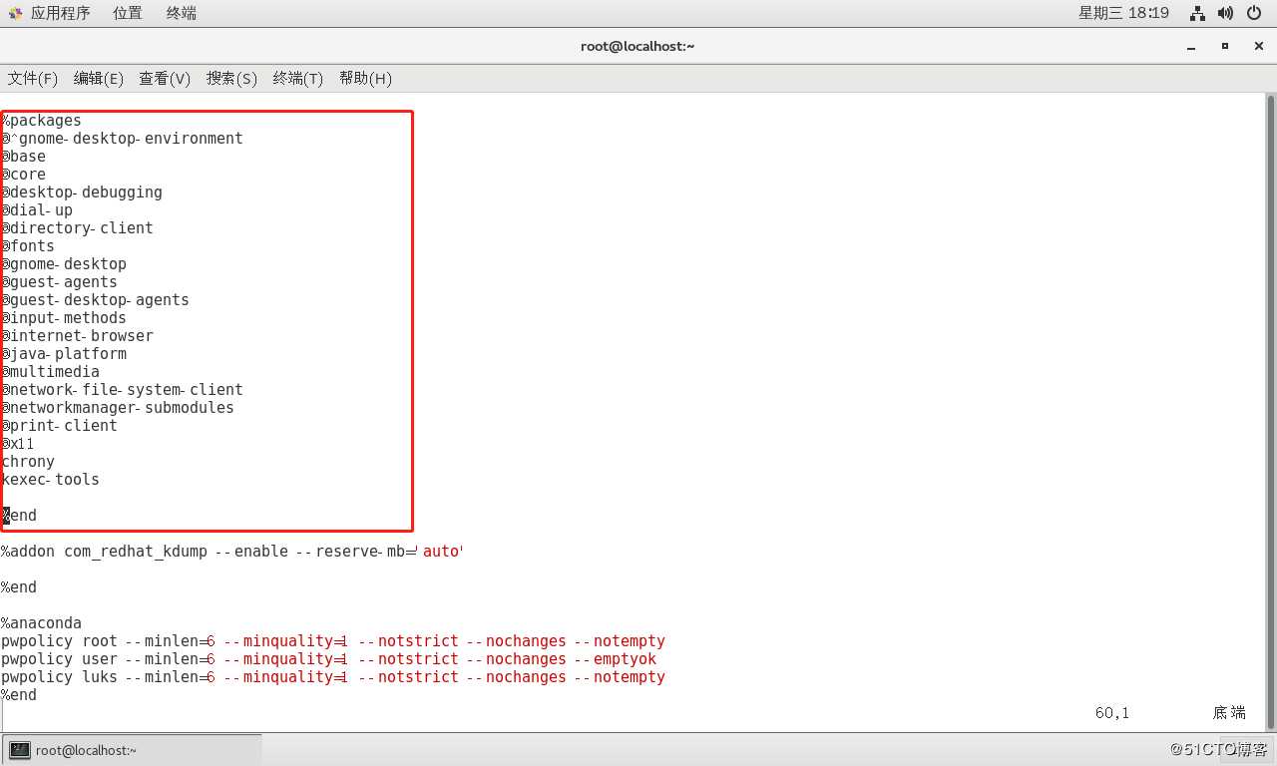Click the @network-file-system-client line
The image size is (1277, 766).
point(123,390)
